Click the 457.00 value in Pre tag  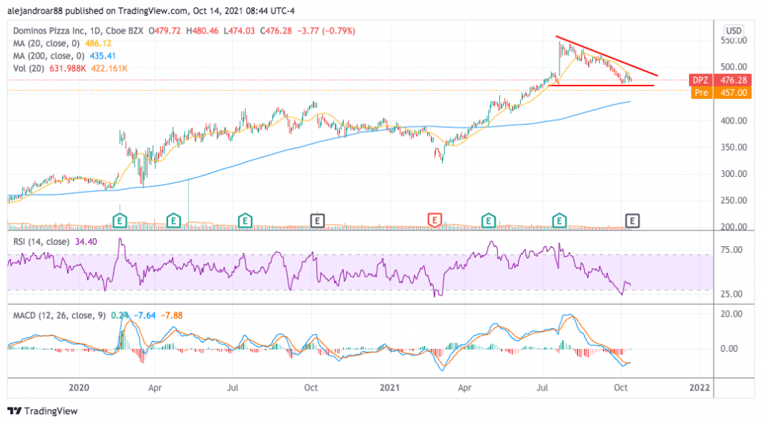734,93
